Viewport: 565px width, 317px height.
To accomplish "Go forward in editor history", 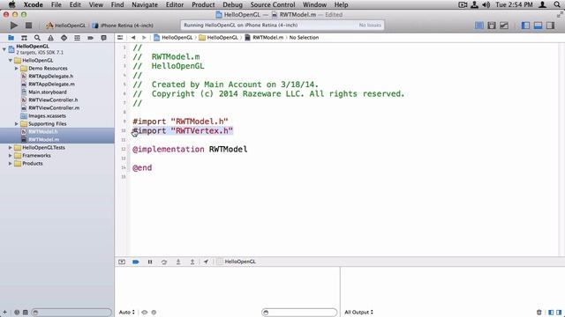I will (x=144, y=37).
